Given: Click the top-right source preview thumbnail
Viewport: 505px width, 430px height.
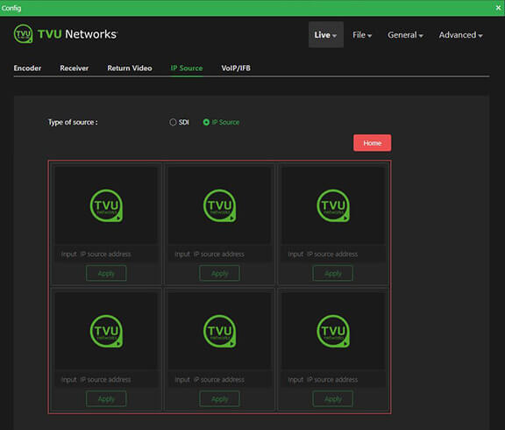Looking at the screenshot, I should tap(333, 205).
